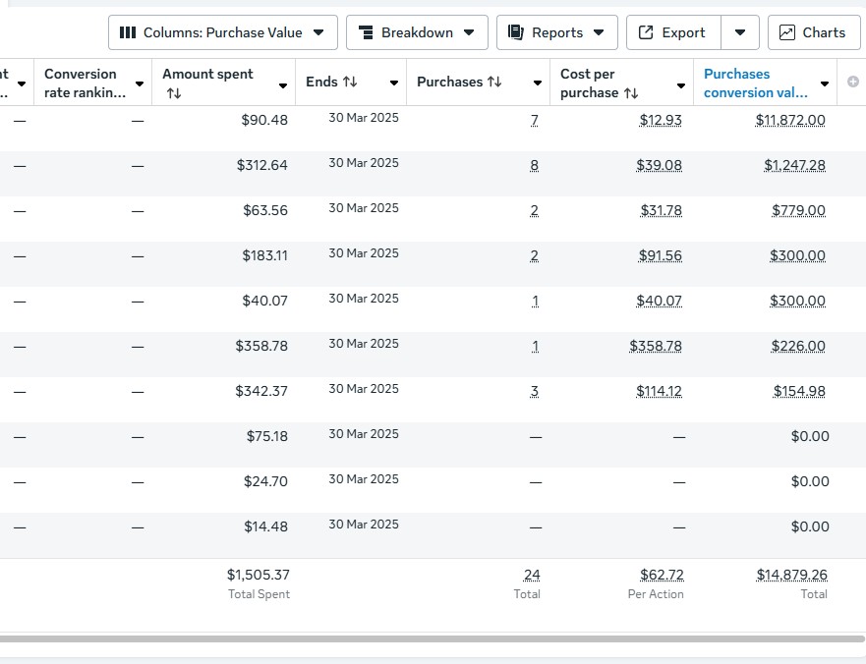Click amount spent $90.48 cell
This screenshot has width=866, height=664.
click(264, 121)
